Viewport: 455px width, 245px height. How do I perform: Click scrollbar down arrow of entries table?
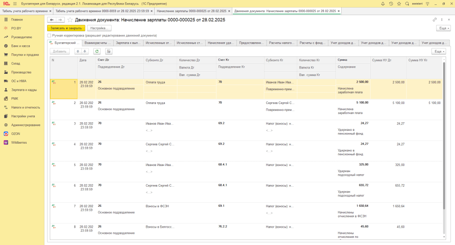[x=444, y=237]
